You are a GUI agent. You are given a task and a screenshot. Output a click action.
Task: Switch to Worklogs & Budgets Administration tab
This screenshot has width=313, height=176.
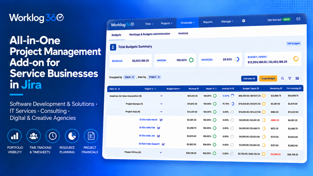point(149,34)
